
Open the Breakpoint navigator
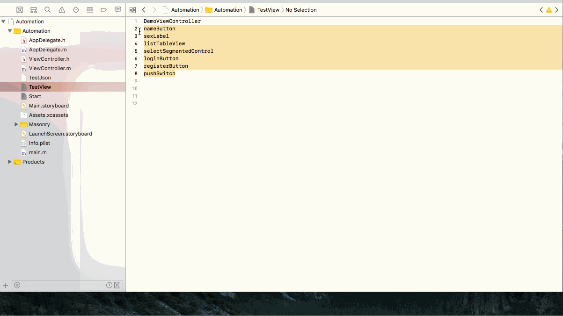coord(104,10)
